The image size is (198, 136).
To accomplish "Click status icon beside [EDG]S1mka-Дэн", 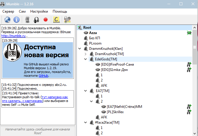I will [189, 70].
